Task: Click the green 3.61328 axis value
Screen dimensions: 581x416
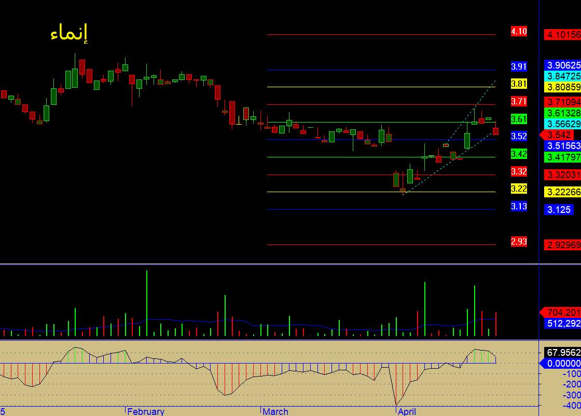Action: (x=562, y=113)
